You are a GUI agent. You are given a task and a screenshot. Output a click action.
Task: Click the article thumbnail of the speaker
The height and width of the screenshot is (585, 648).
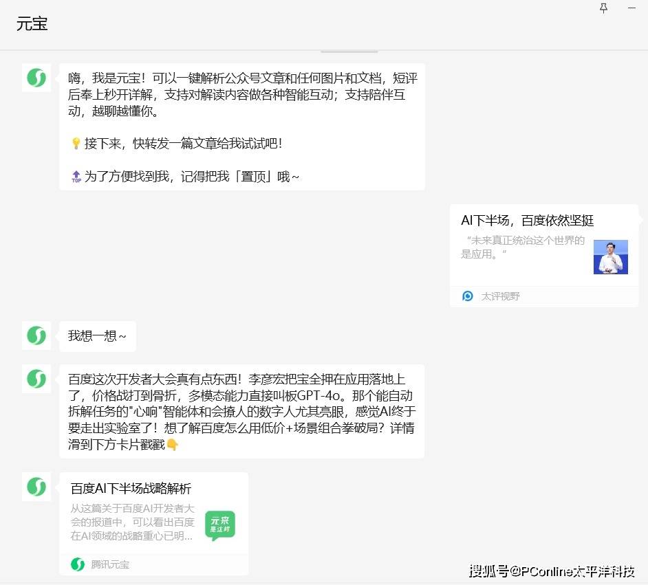pyautogui.click(x=610, y=257)
